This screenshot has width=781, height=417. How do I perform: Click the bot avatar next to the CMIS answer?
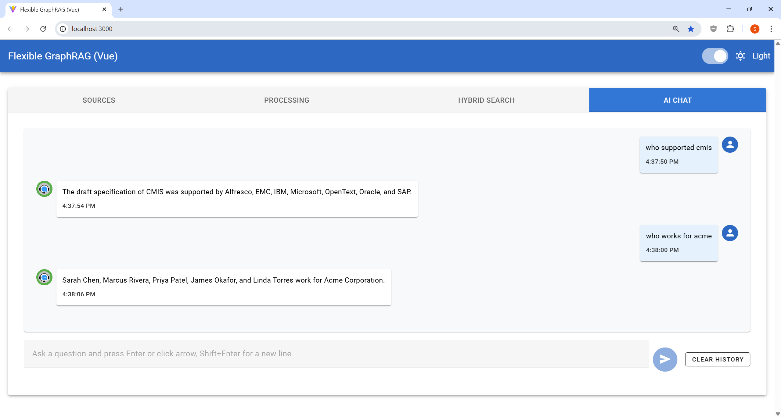point(45,189)
